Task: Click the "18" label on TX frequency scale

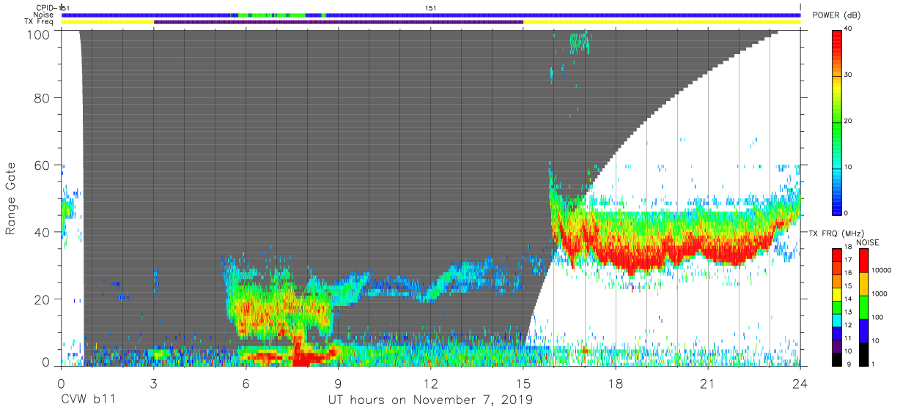Action: coord(848,247)
